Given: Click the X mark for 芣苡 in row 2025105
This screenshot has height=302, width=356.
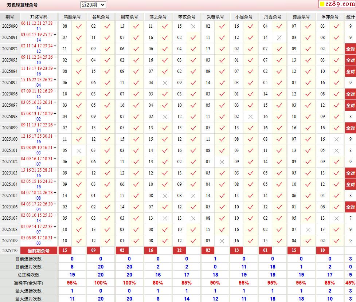Looking at the screenshot, I should pos(193,196).
